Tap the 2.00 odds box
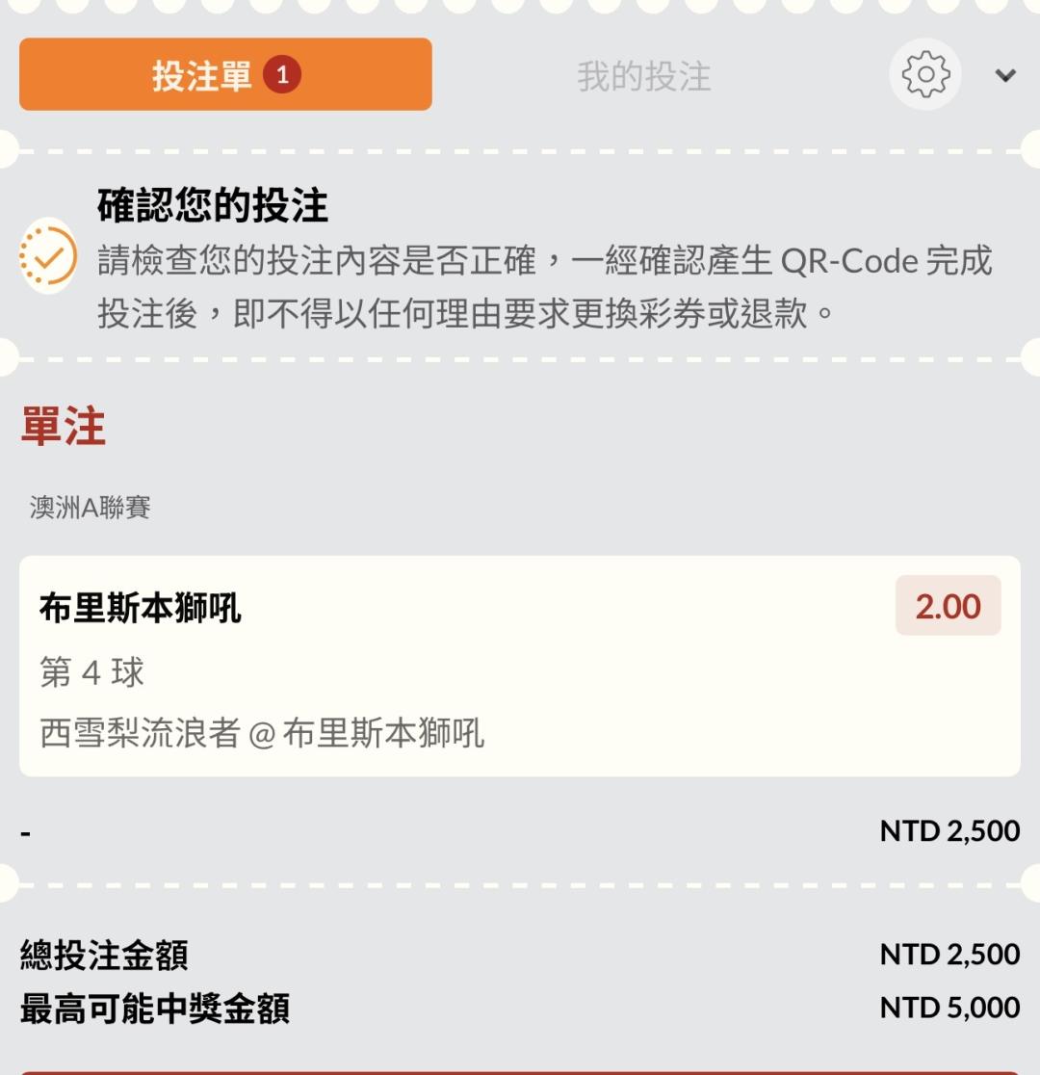This screenshot has width=1040, height=1075. (x=948, y=606)
